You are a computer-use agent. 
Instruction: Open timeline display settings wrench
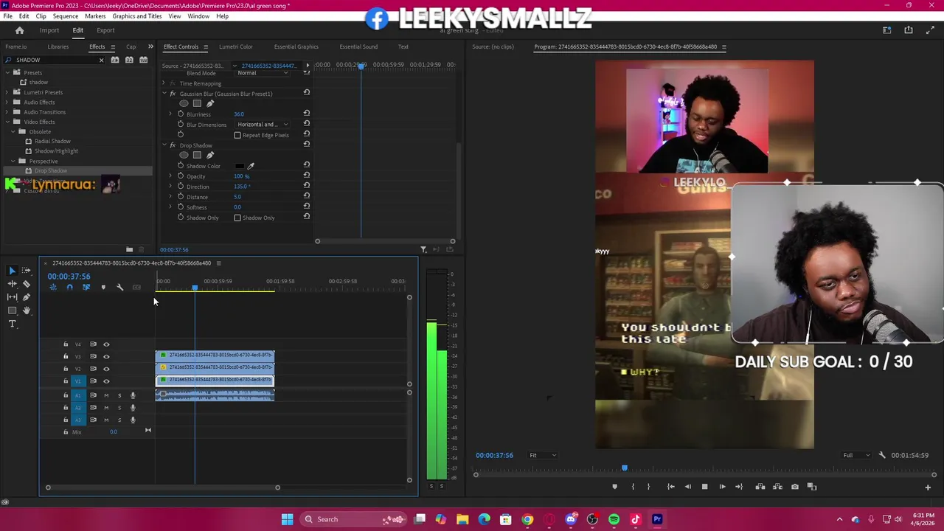tap(119, 287)
